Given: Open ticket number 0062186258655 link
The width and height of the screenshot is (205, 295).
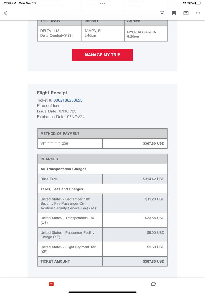Looking at the screenshot, I should (x=68, y=100).
